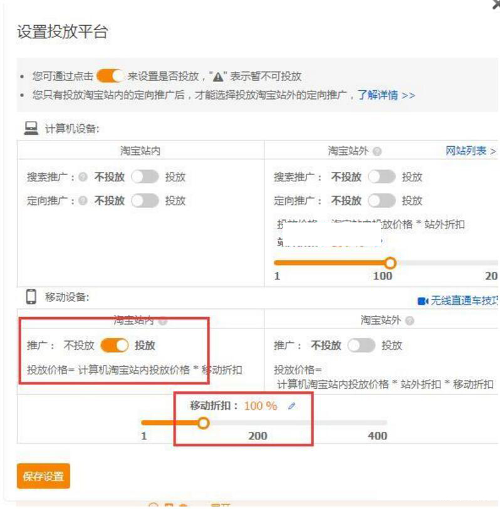This screenshot has height=509, width=500.
Task: Click the pencil edit icon for 移动折扣
Action: [292, 406]
